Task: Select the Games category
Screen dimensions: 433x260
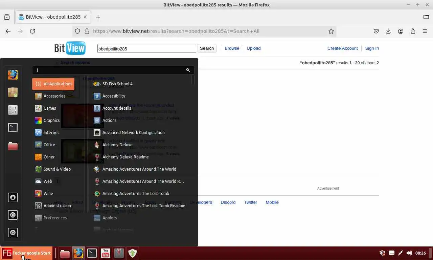Action: (x=53, y=108)
